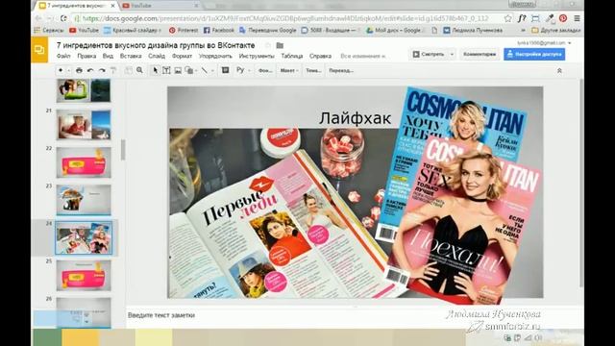Open the new slide layout arrow
This screenshot has height=346, width=615.
[68, 70]
